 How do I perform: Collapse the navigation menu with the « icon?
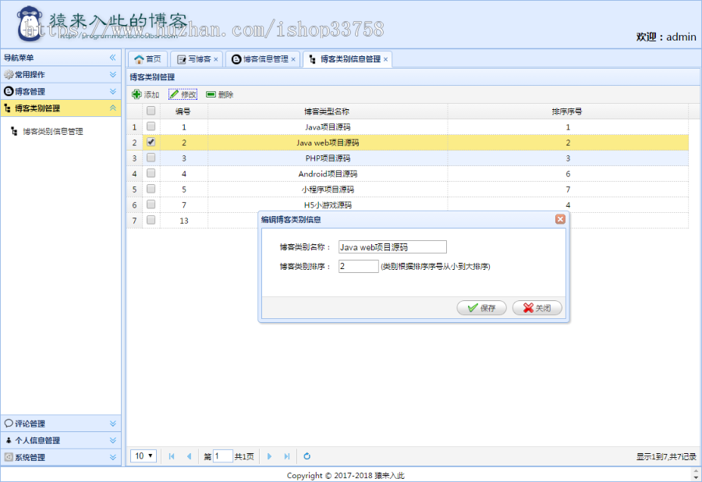113,57
